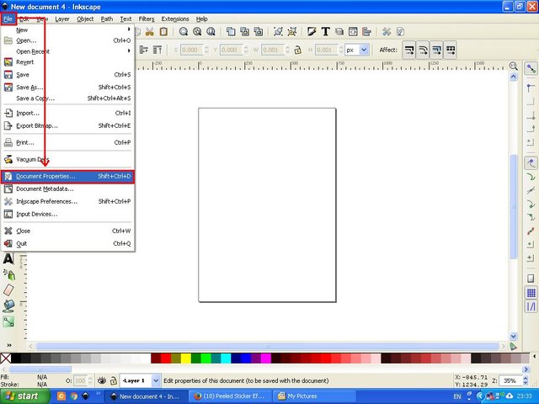
Task: Open the Extensions menu
Action: 175,19
